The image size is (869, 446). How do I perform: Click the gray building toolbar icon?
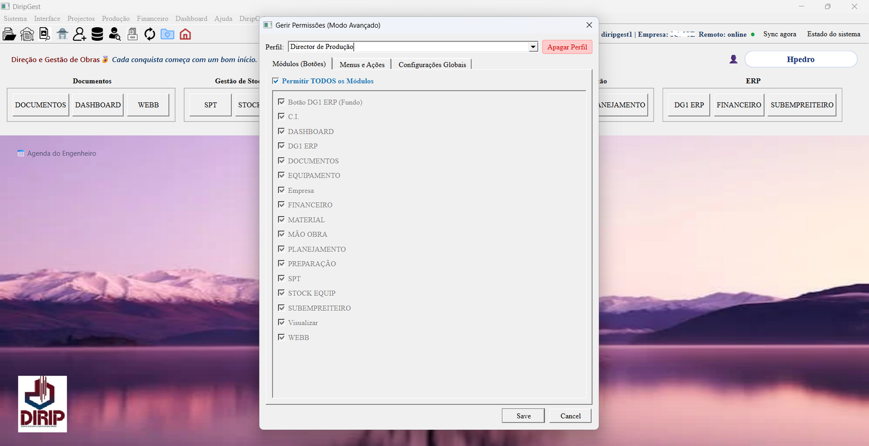point(62,35)
